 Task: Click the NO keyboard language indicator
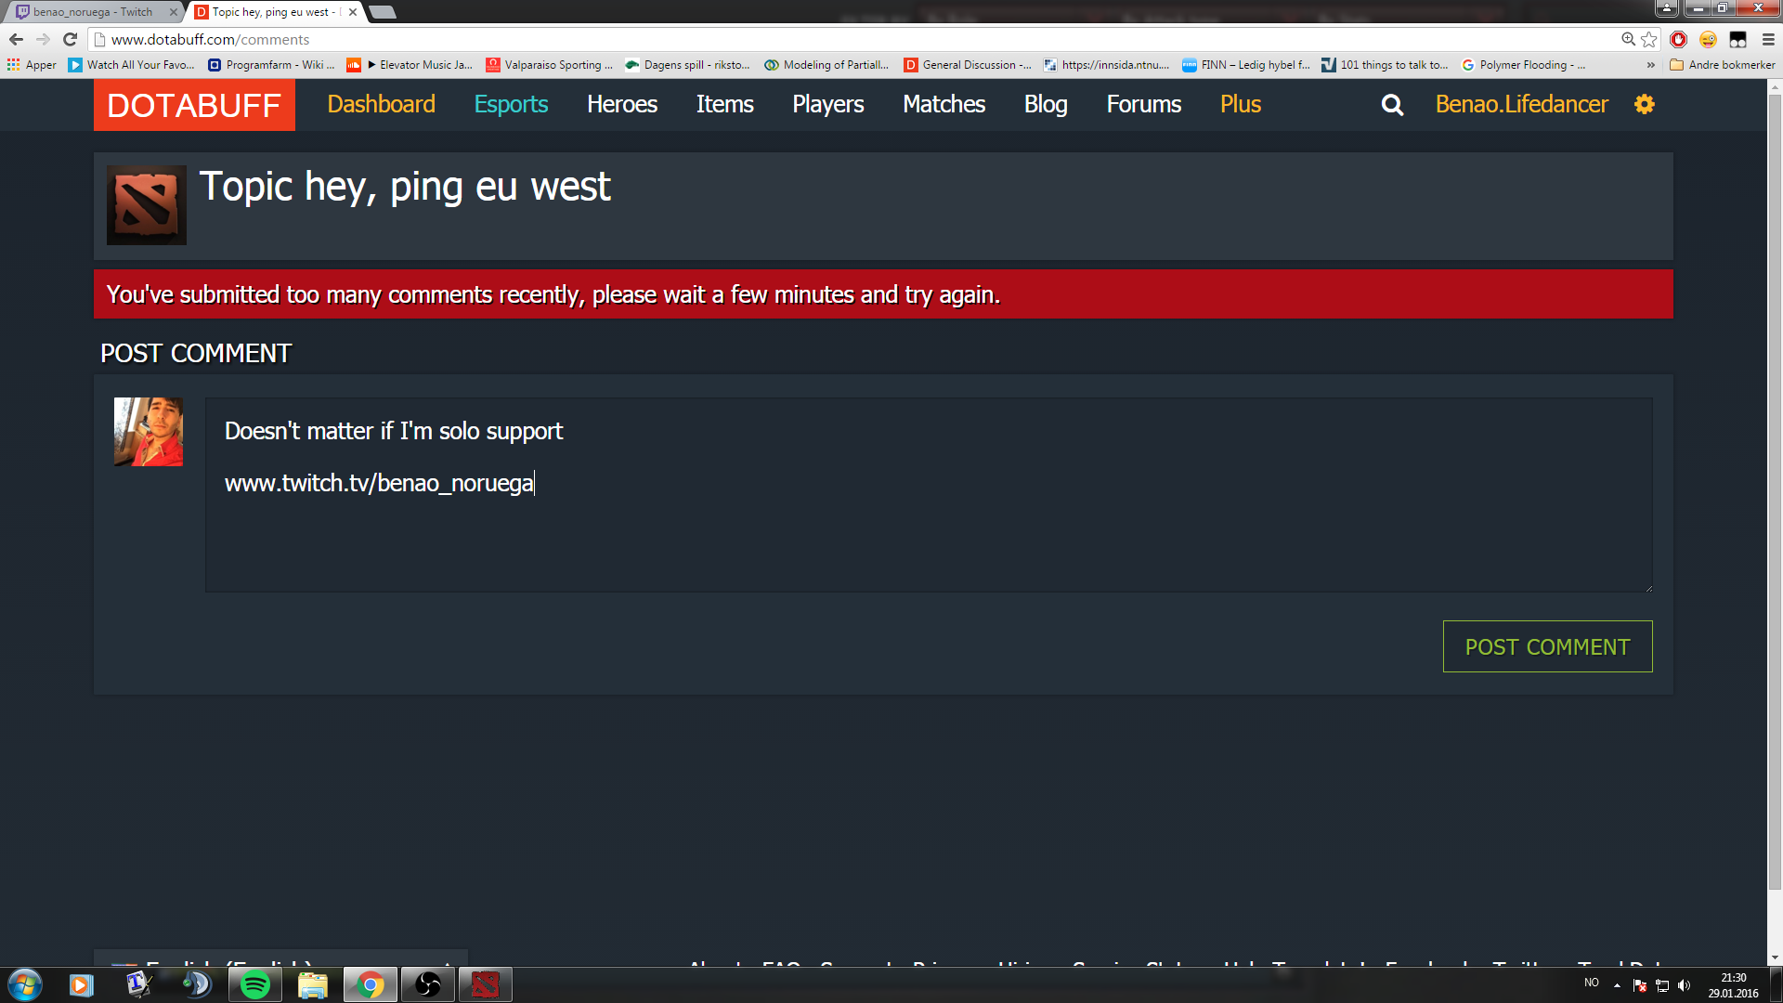point(1592,983)
